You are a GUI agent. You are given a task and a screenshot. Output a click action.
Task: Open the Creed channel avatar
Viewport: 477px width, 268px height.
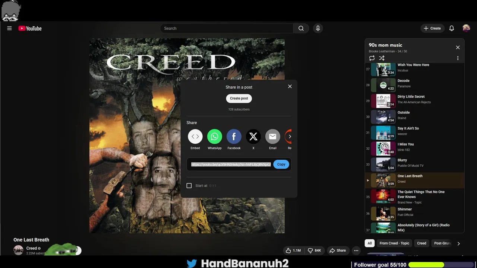[x=18, y=250]
